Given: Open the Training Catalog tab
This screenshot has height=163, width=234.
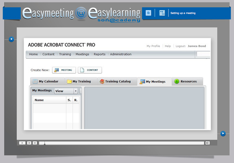Looking at the screenshot, I should (x=117, y=81).
